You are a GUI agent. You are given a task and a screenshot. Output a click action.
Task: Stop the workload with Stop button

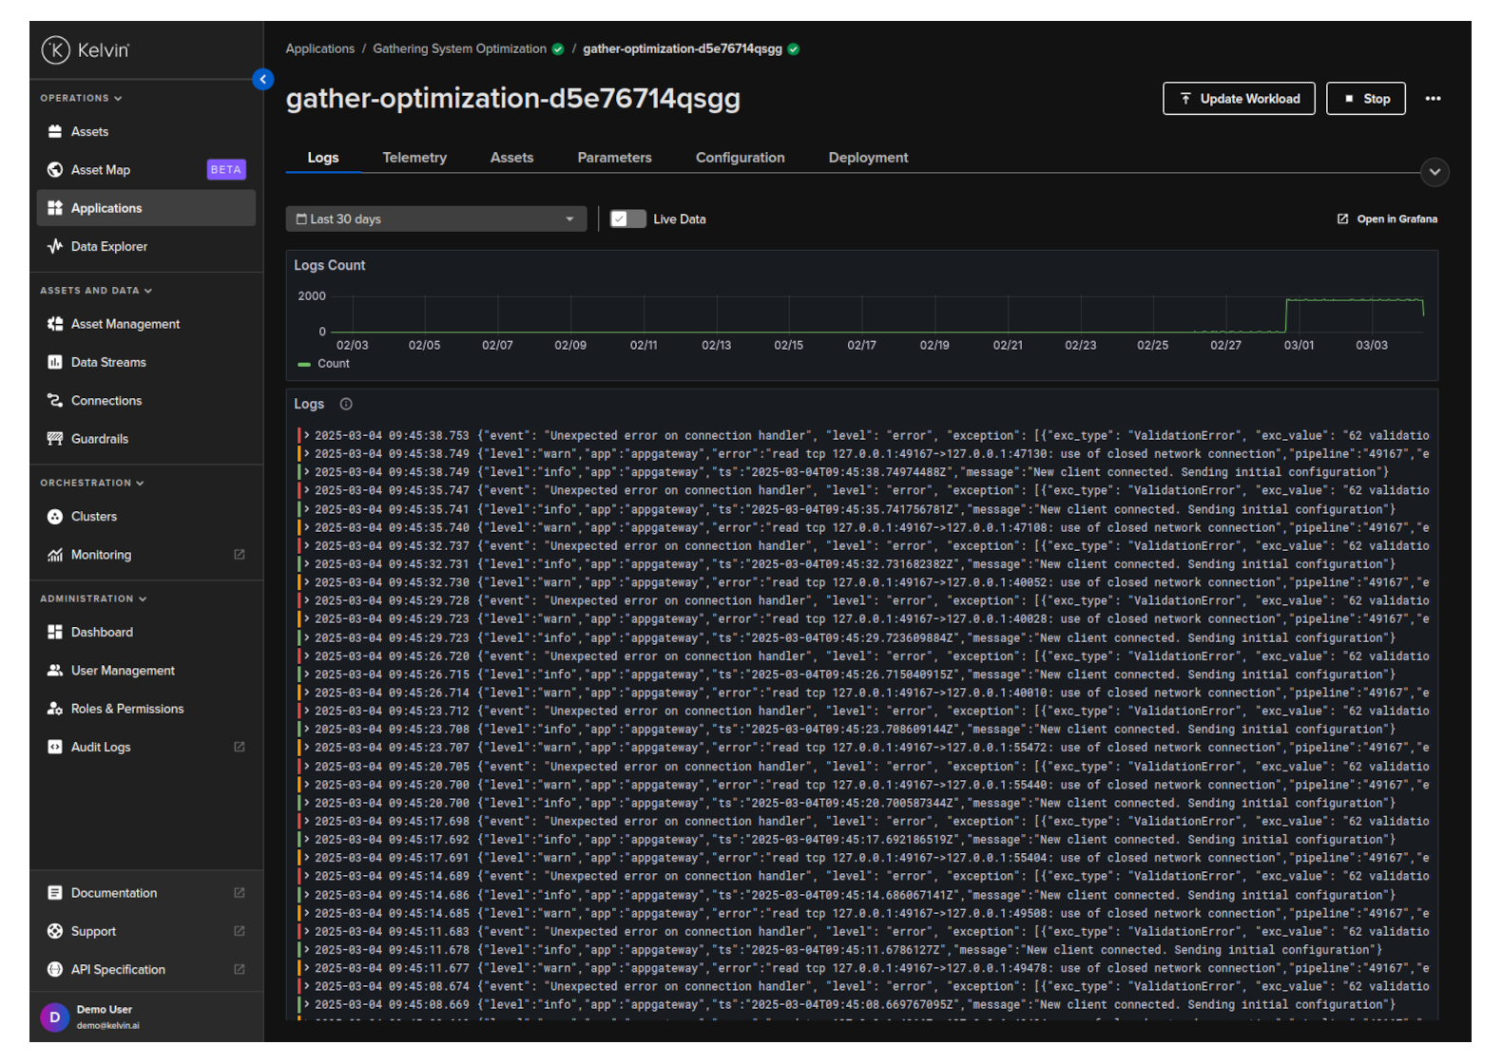tap(1365, 99)
